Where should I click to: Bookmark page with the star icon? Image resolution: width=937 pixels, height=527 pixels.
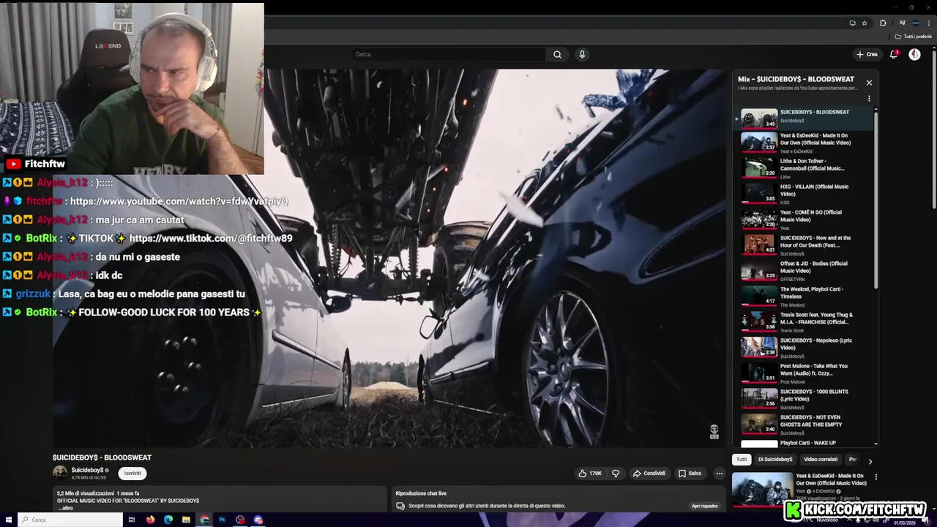pos(865,23)
